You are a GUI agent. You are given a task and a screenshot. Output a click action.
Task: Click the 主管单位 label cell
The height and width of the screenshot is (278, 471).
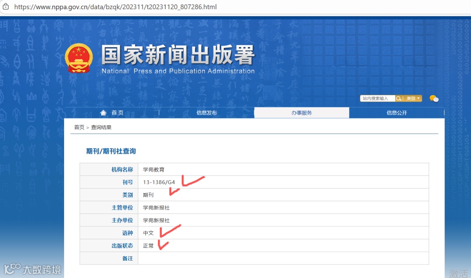(109, 208)
